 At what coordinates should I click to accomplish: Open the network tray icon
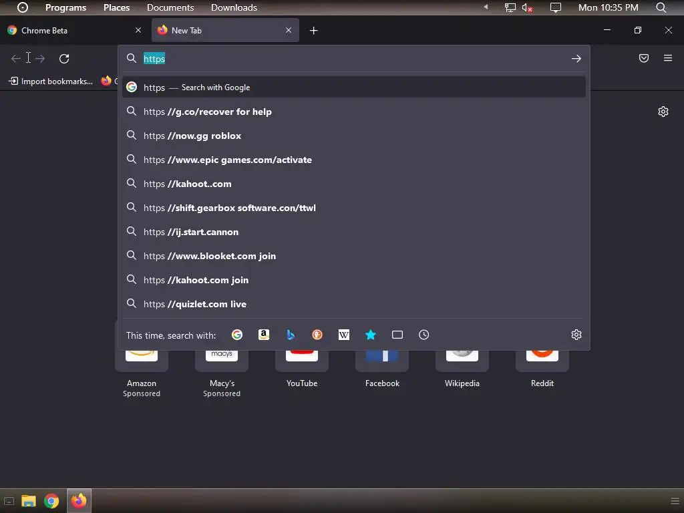point(510,7)
